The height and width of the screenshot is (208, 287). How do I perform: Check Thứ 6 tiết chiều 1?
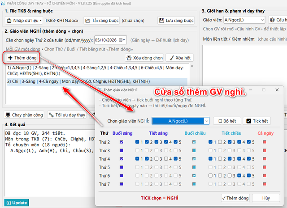pyautogui.click(x=210, y=175)
